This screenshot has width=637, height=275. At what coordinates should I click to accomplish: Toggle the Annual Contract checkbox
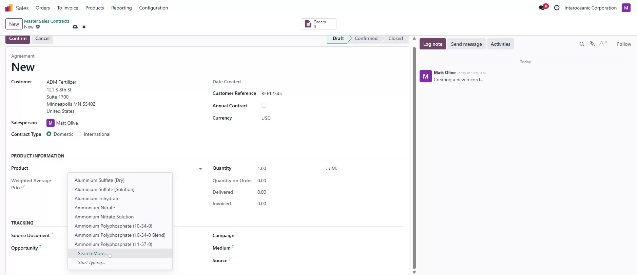point(264,106)
